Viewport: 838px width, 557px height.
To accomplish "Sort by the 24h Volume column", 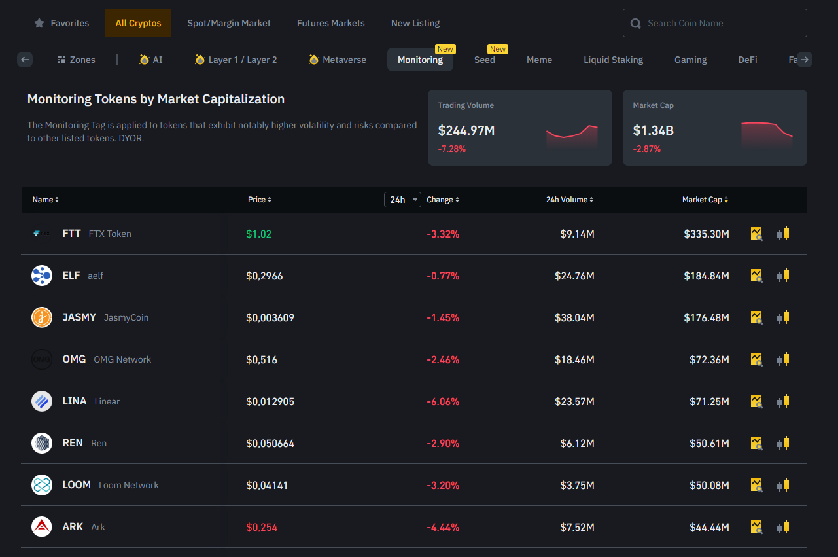I will tap(570, 200).
